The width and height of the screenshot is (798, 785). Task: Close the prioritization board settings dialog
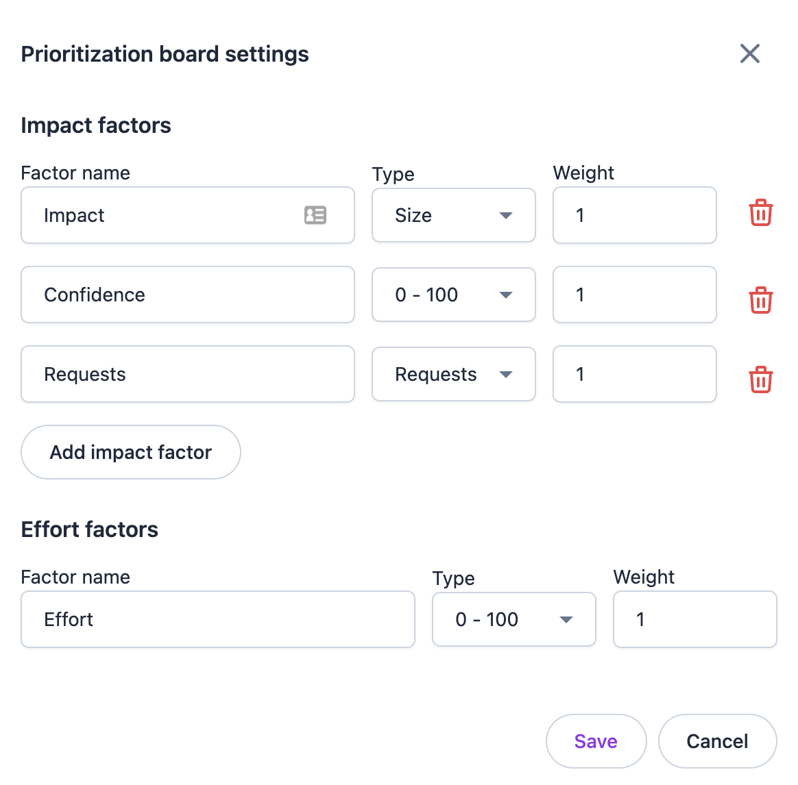[x=750, y=53]
